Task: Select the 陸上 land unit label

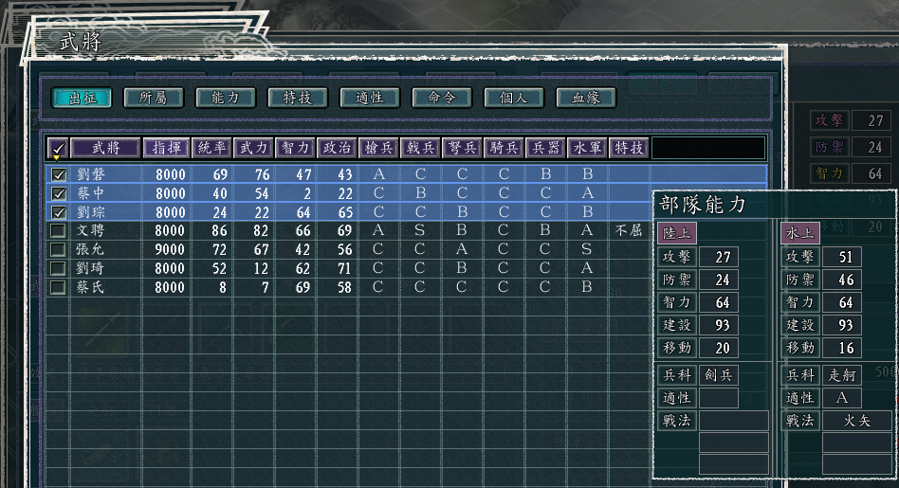Action: [x=676, y=233]
